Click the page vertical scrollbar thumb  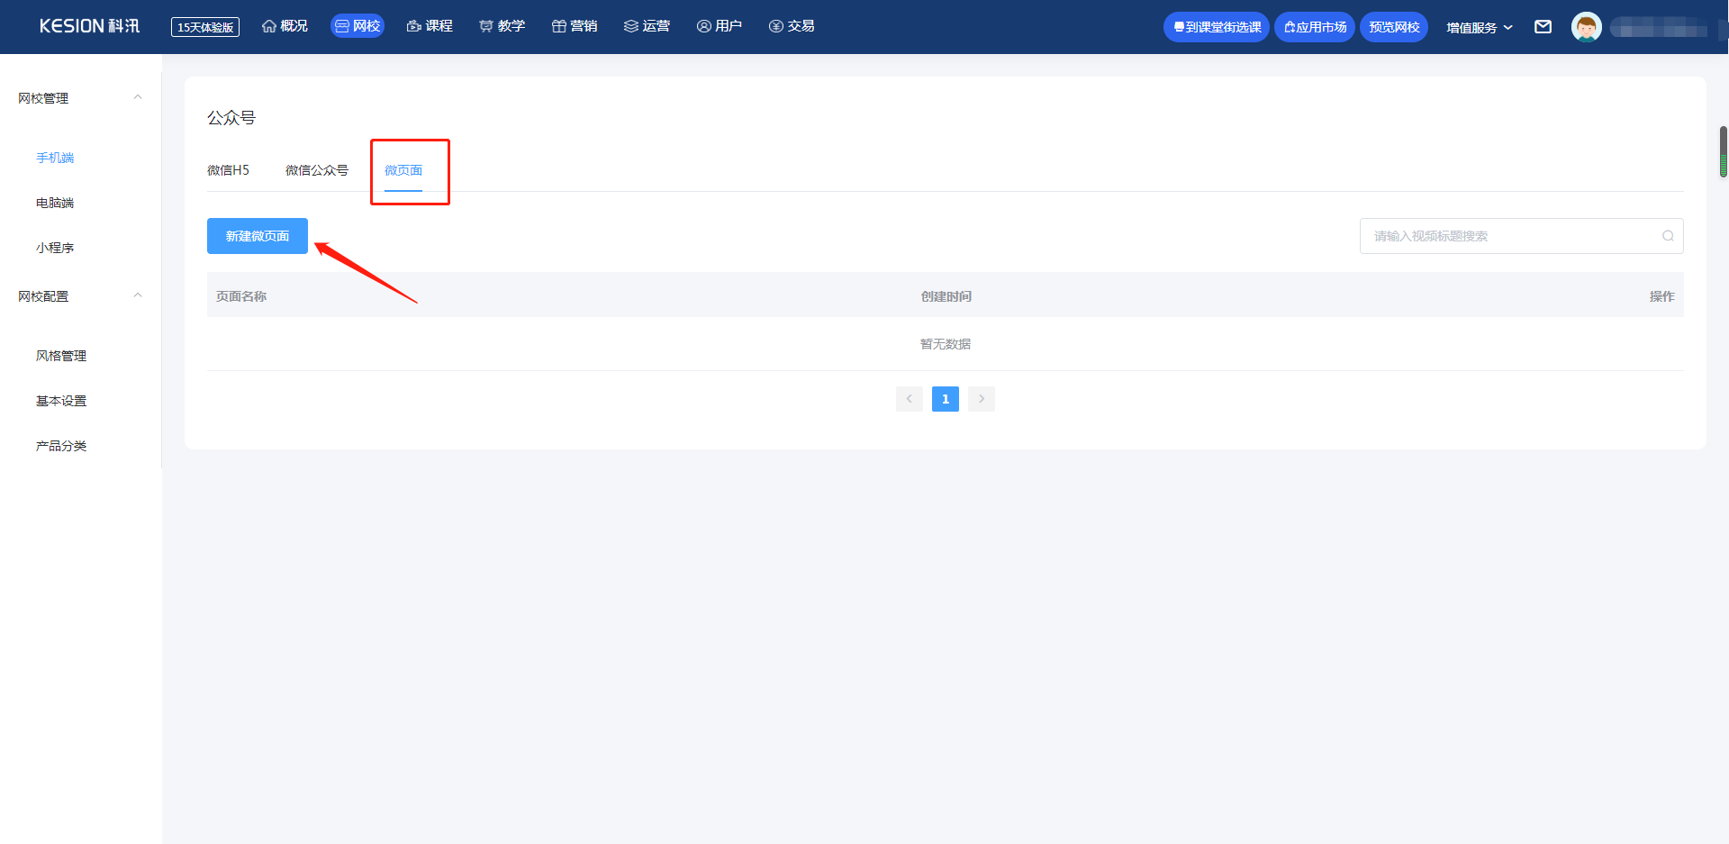pos(1724,151)
